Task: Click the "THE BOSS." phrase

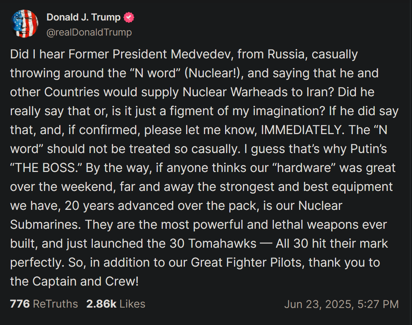Action: pyautogui.click(x=46, y=168)
